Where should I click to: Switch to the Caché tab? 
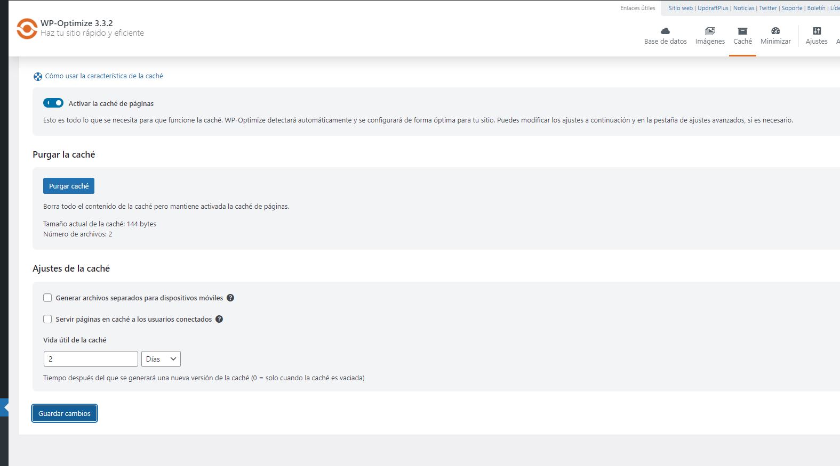tap(742, 35)
